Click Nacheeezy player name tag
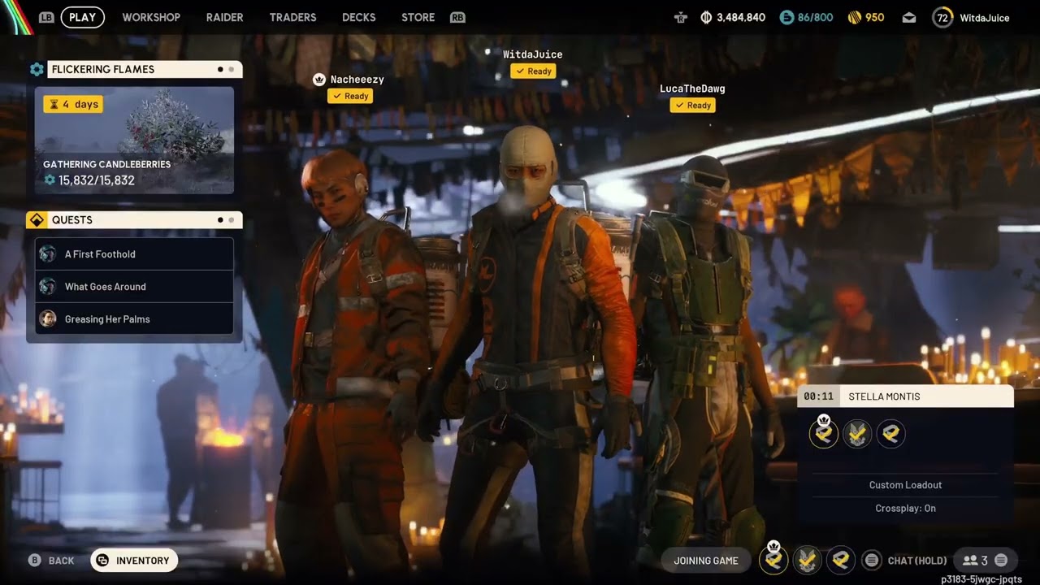 click(357, 80)
